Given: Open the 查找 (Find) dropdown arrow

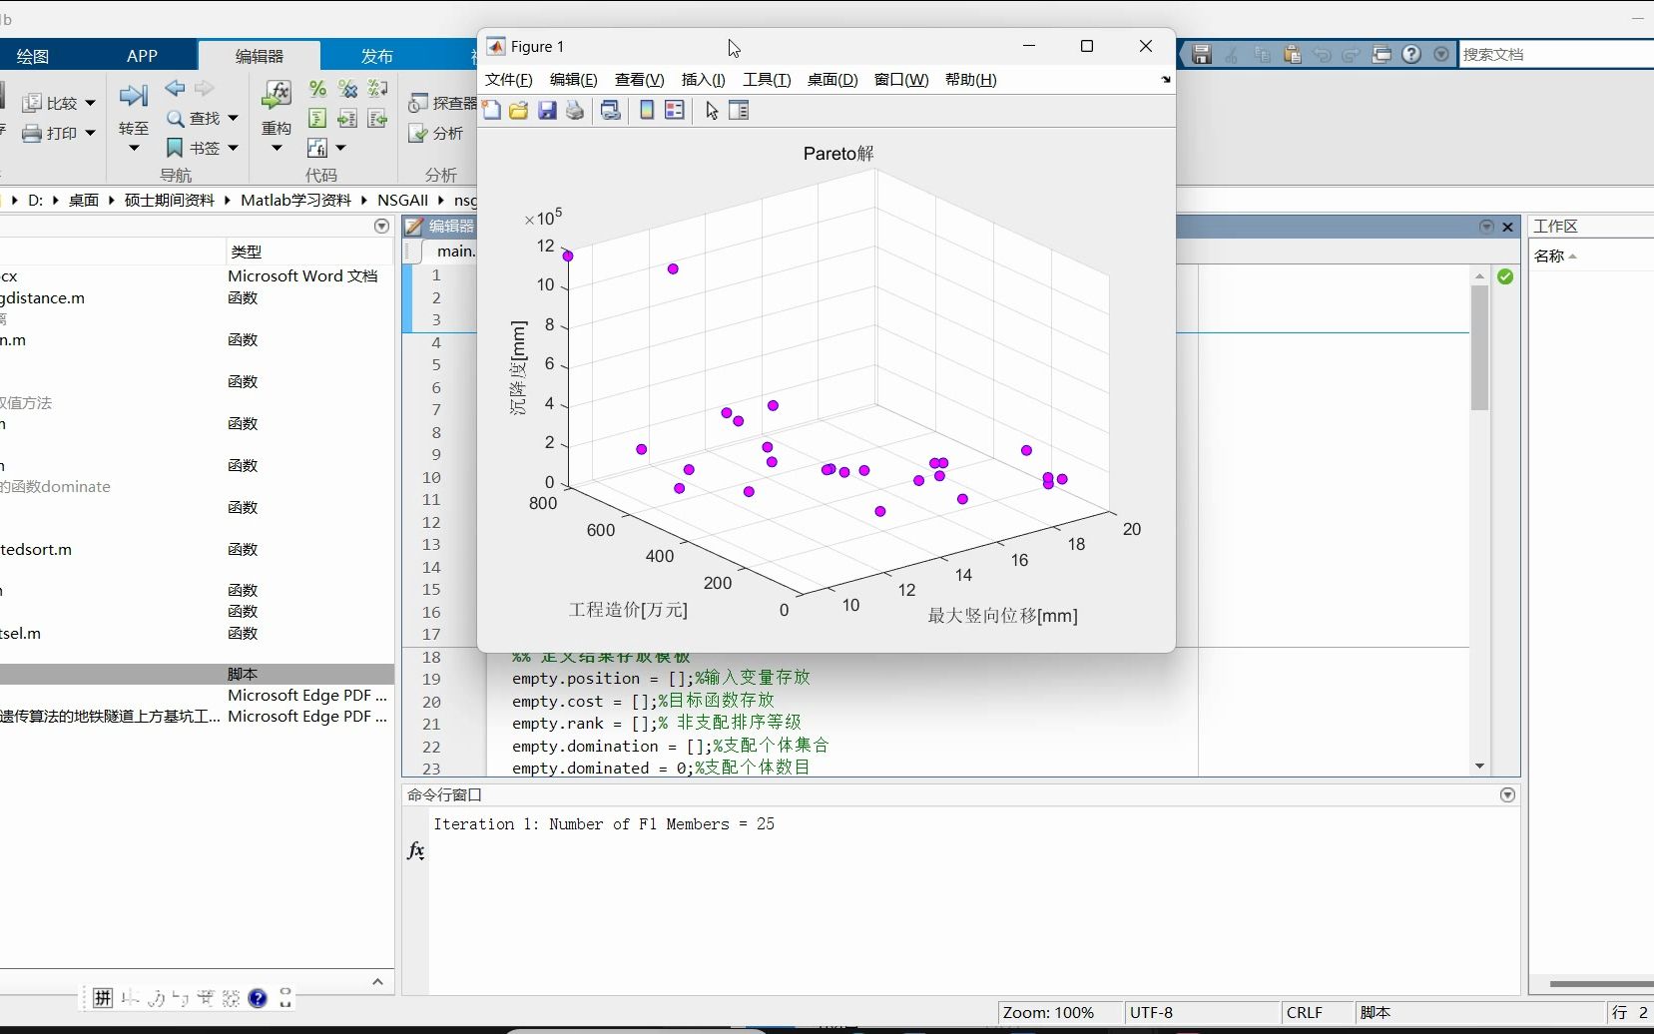Looking at the screenshot, I should pos(233,118).
